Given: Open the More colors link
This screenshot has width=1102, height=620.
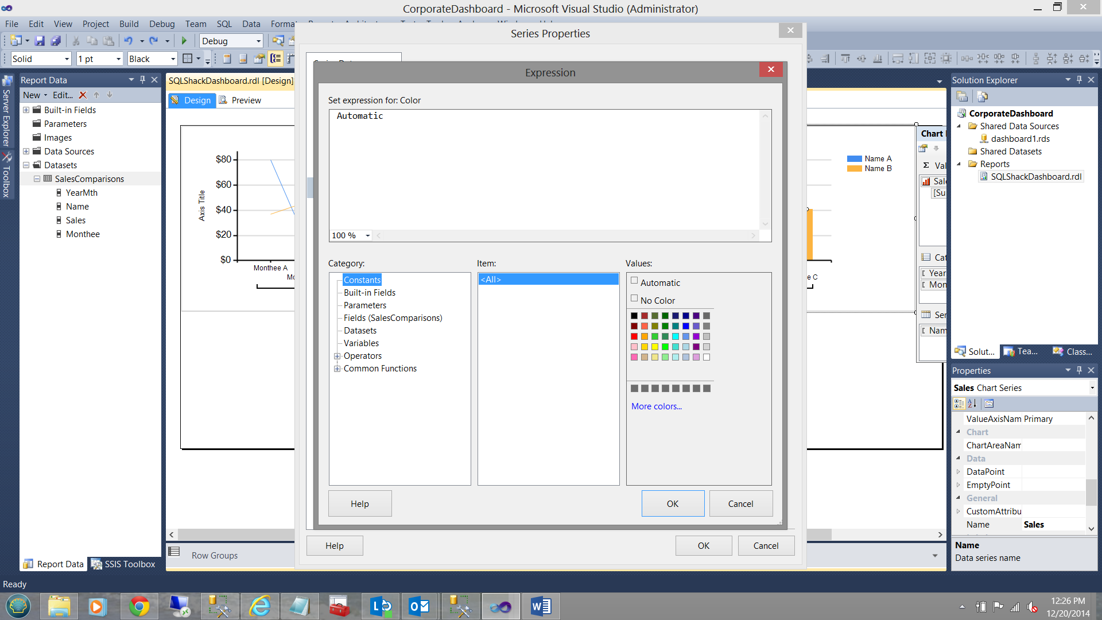Looking at the screenshot, I should (x=657, y=406).
